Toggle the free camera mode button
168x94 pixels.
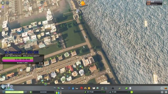coord(166,92)
